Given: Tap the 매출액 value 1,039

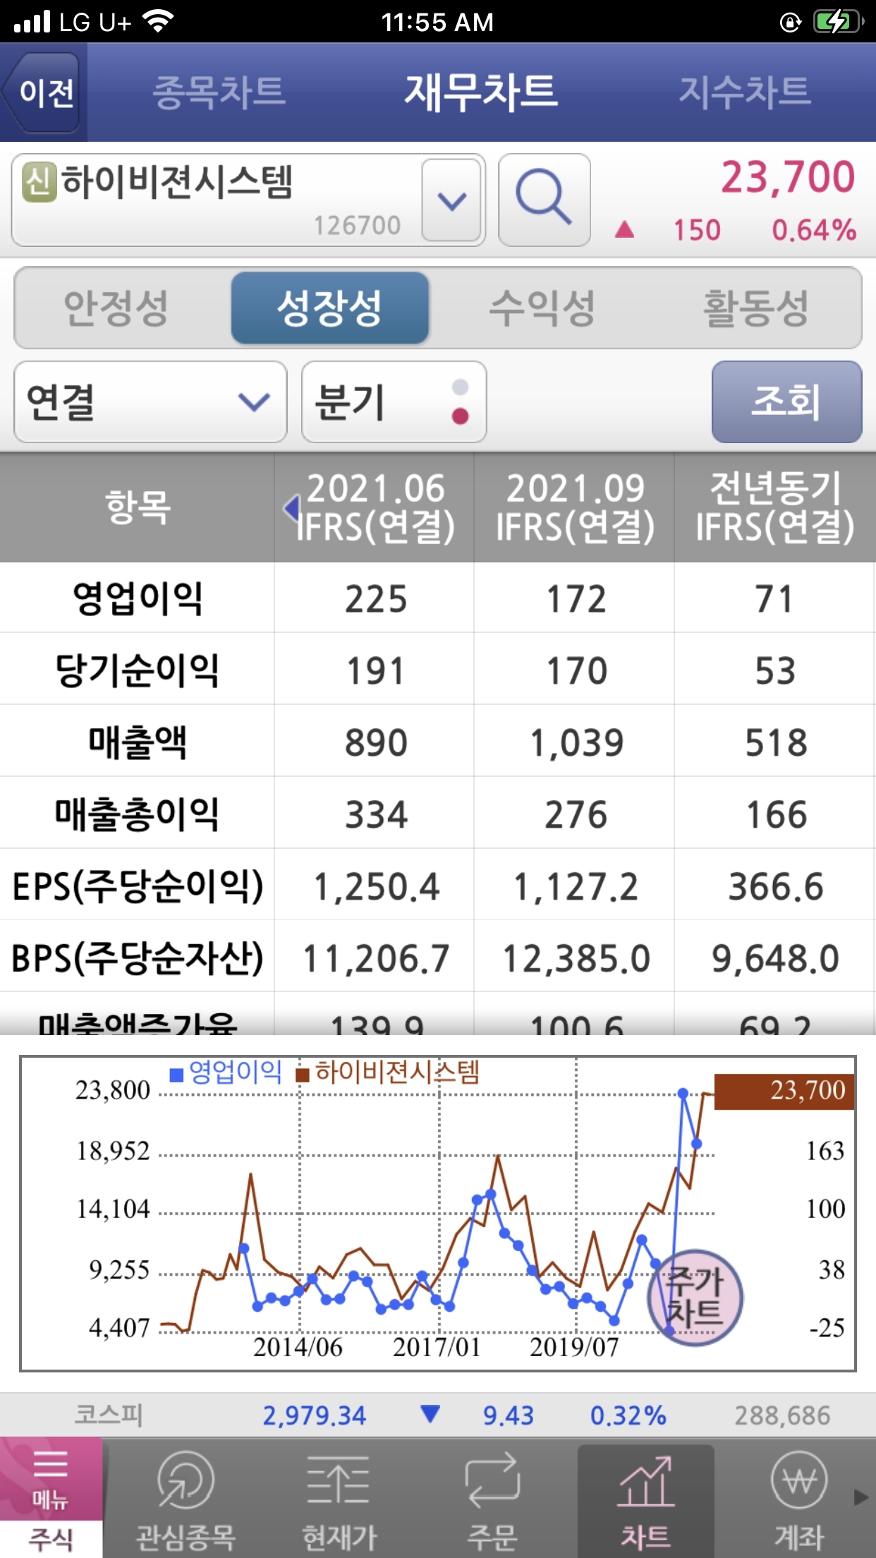Looking at the screenshot, I should coord(576,743).
